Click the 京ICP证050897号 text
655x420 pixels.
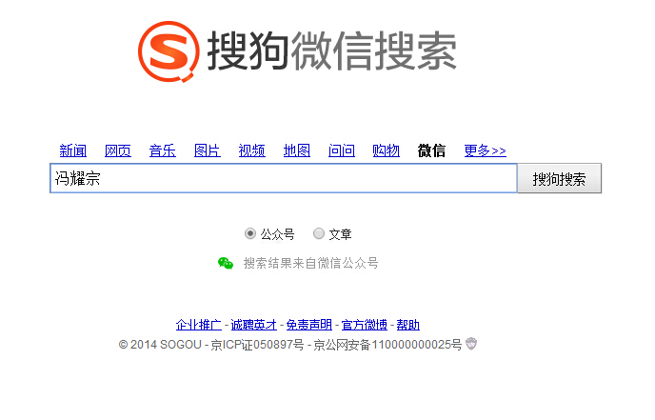click(257, 345)
